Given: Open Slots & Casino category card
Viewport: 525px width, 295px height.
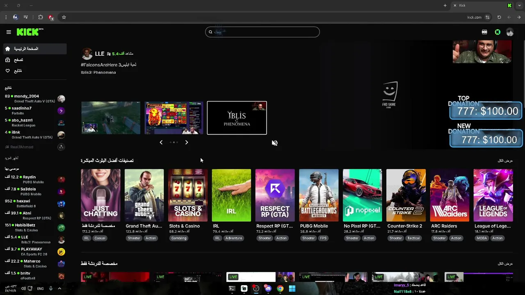Looking at the screenshot, I should [x=188, y=195].
